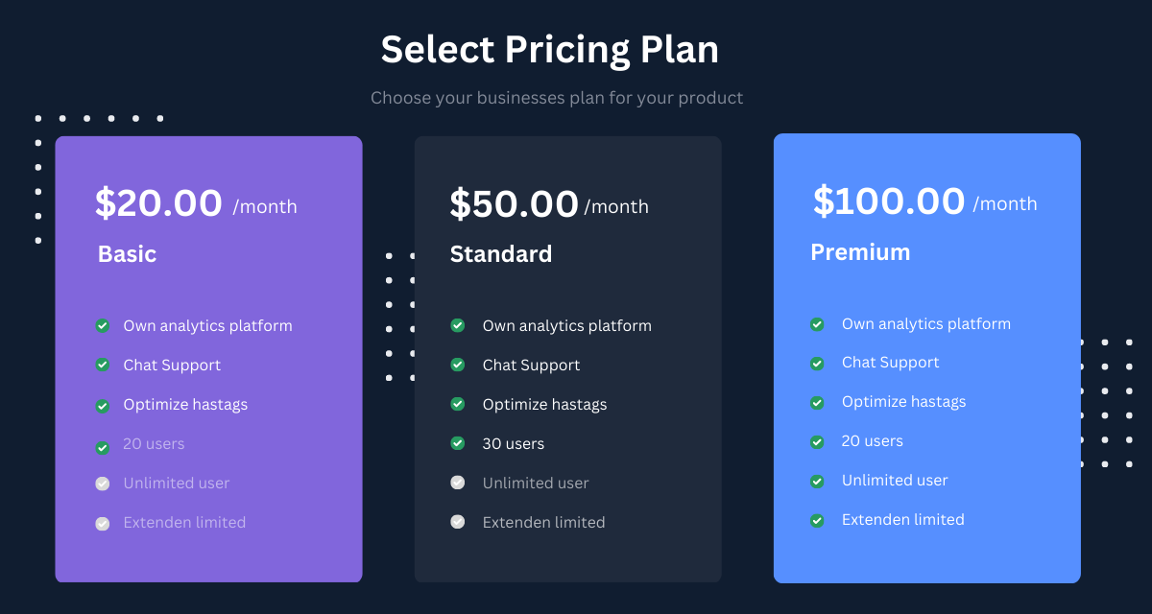The height and width of the screenshot is (614, 1152).
Task: Select the Premium plan card
Action: tap(926, 359)
